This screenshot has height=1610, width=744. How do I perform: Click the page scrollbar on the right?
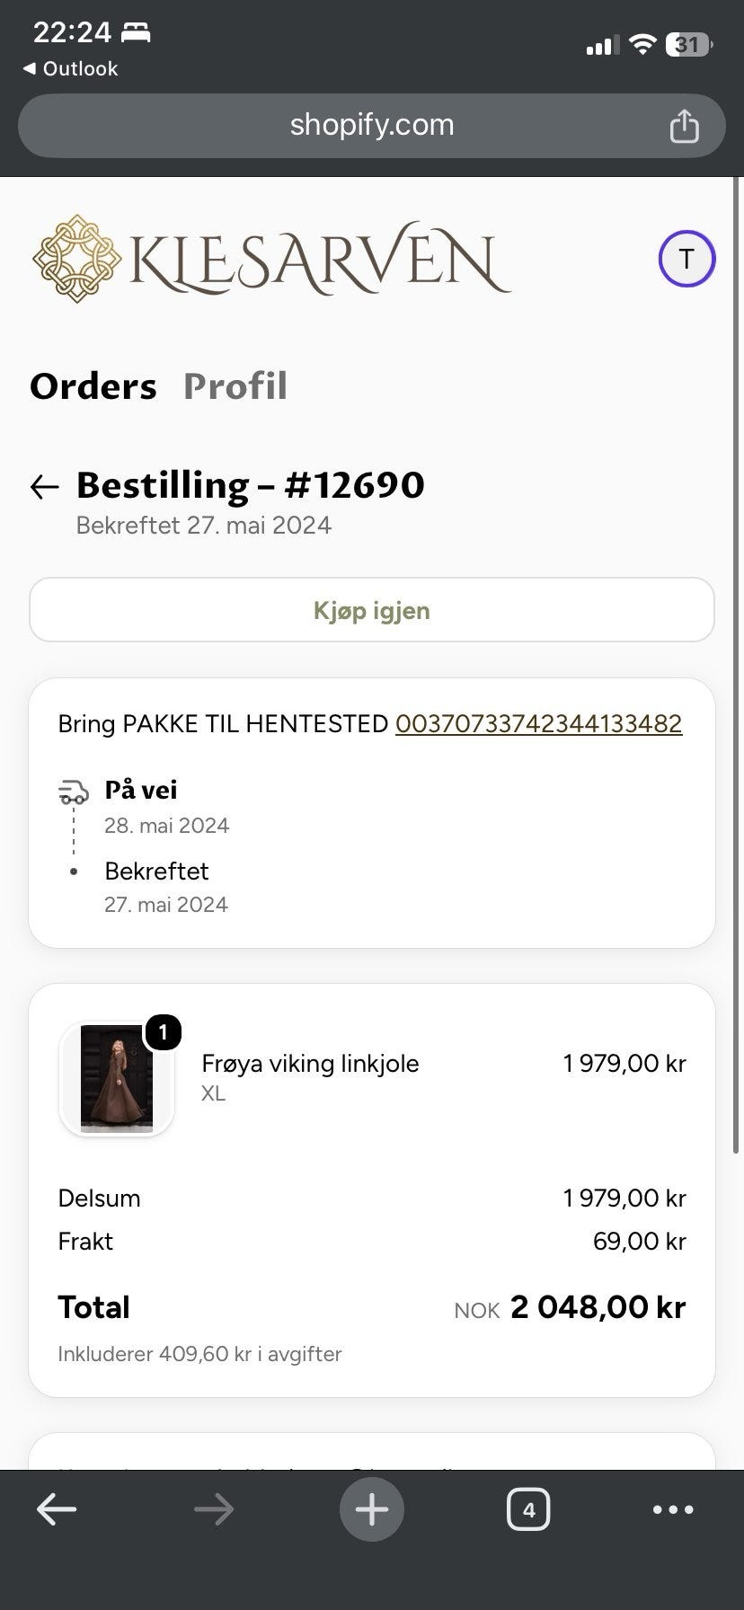click(738, 665)
